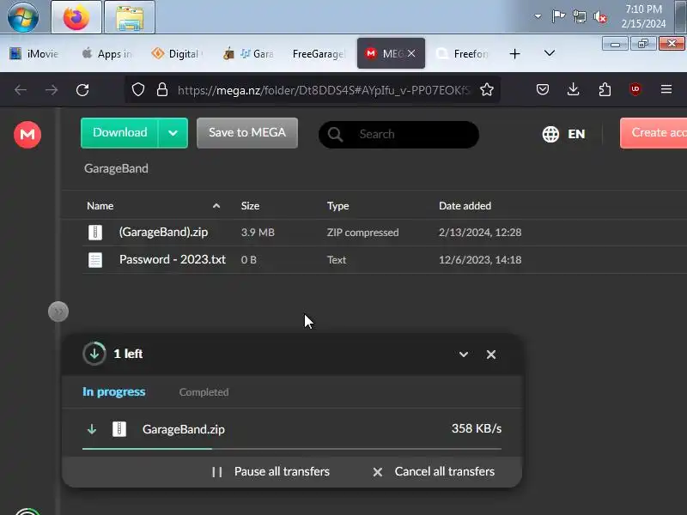Open the File Explorer taskbar icon
This screenshot has height=515, width=687.
[130, 17]
